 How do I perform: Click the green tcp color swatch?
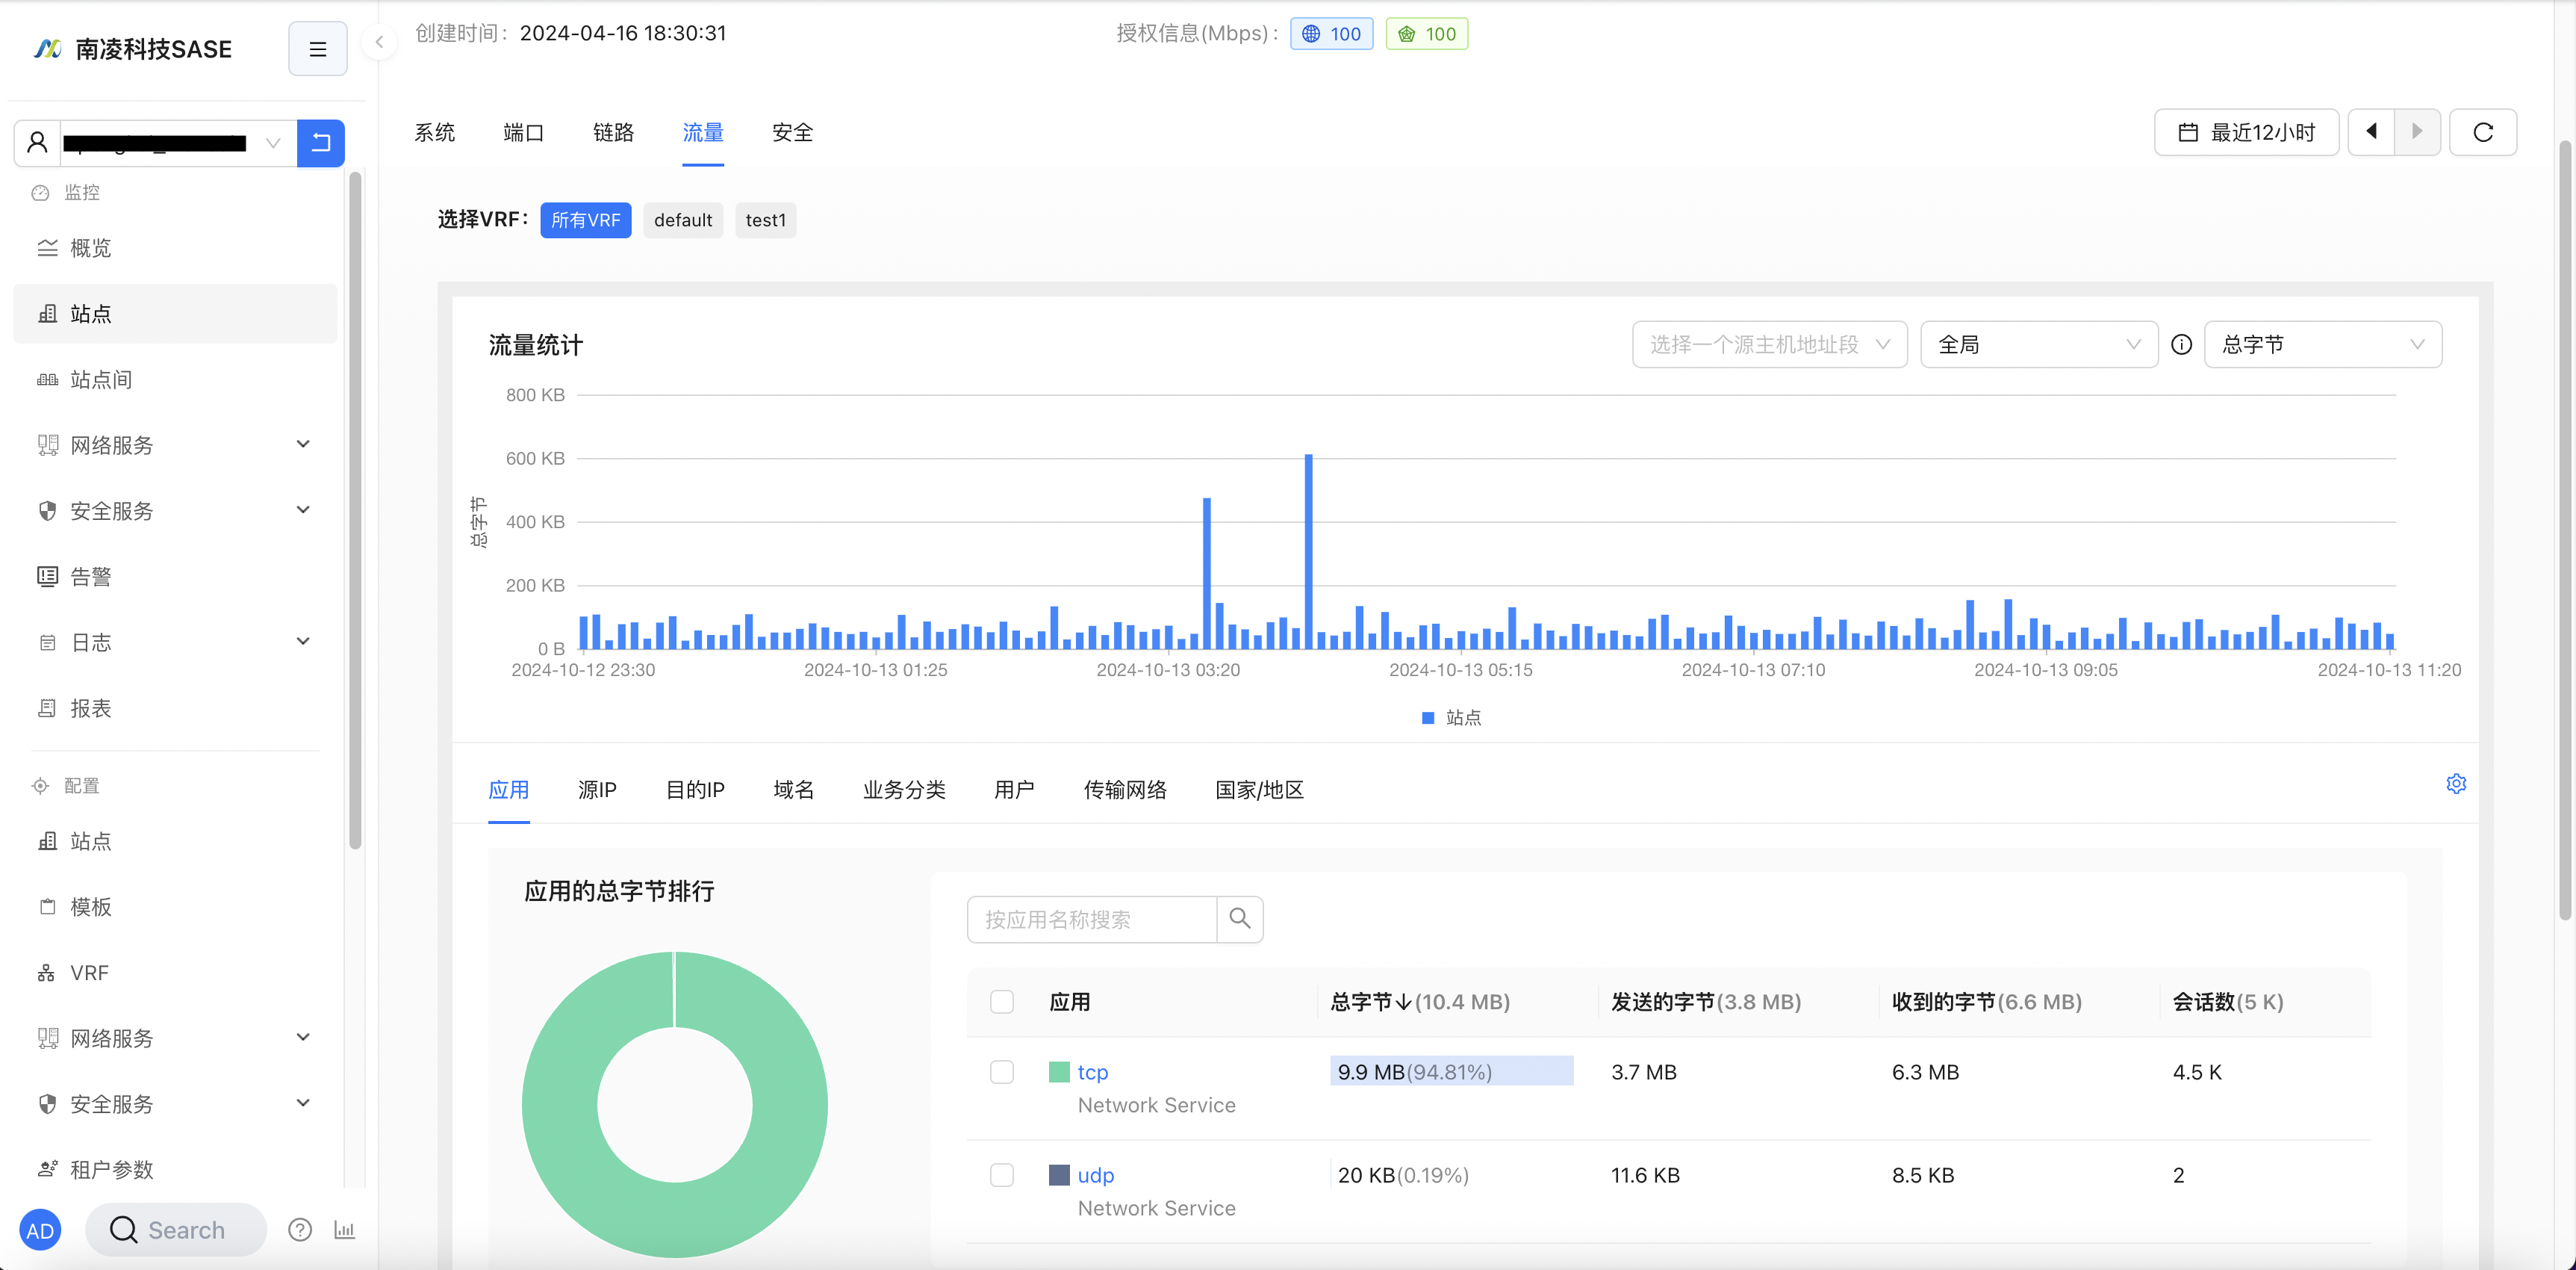pos(1059,1072)
